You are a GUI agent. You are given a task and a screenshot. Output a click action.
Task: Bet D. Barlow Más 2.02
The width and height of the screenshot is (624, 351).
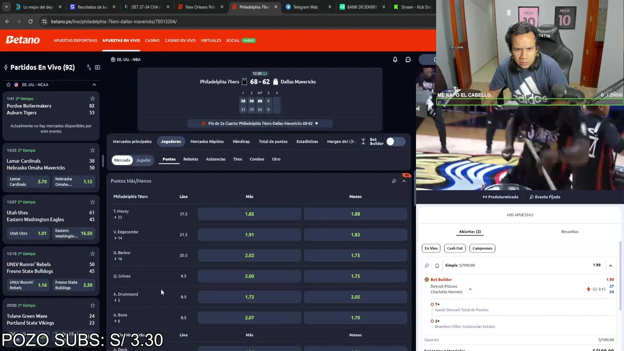point(250,255)
